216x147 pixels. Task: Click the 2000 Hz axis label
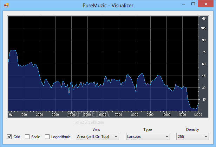[x=40, y=114]
